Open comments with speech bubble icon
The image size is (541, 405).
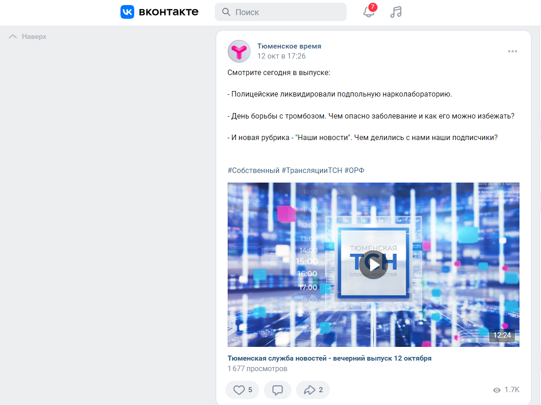(x=278, y=390)
